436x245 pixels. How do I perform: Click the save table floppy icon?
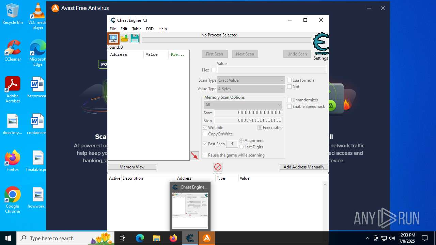click(x=135, y=38)
